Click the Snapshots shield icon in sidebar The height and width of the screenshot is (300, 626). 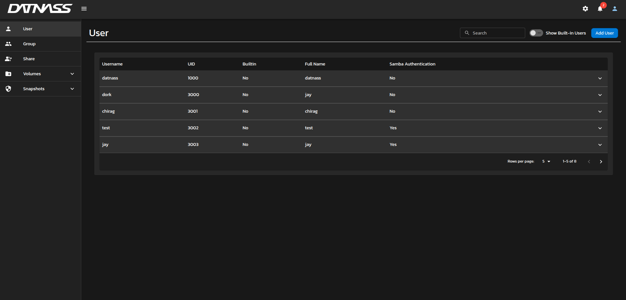tap(8, 89)
